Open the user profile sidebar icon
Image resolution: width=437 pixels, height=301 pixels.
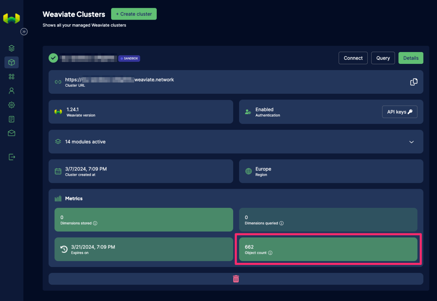(x=12, y=91)
